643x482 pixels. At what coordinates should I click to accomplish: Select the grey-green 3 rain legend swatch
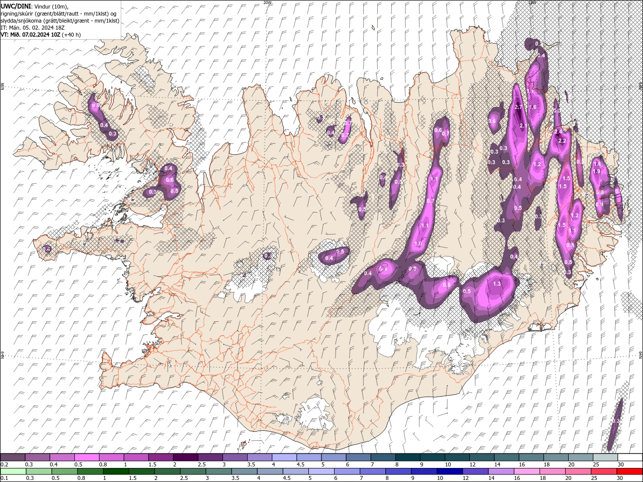pos(219,471)
